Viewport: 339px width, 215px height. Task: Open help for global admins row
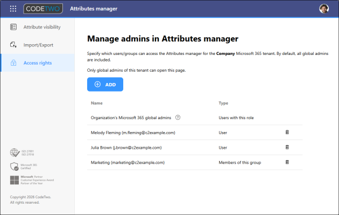coord(178,117)
